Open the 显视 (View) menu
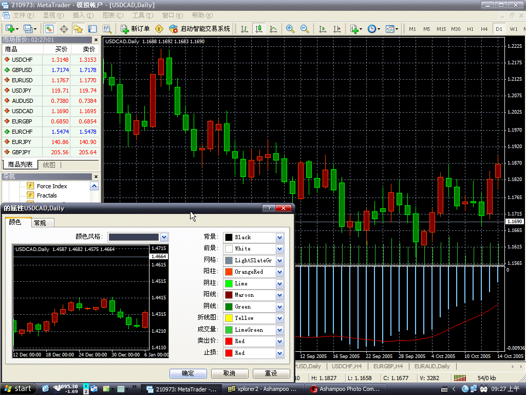The height and width of the screenshot is (395, 526). pos(53,15)
